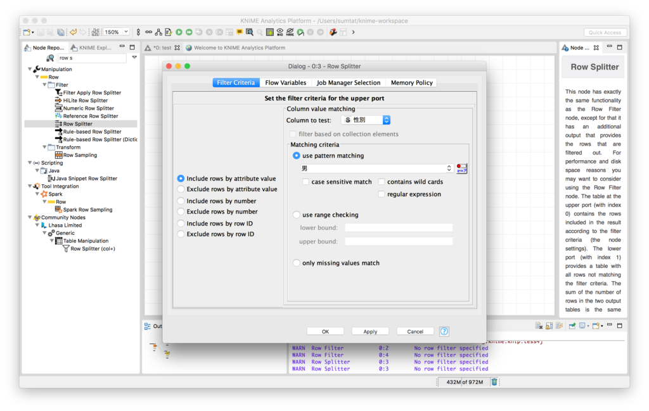Viewport: 649px width, 411px height.
Task: Click the OK button in dialog
Action: [x=325, y=332]
